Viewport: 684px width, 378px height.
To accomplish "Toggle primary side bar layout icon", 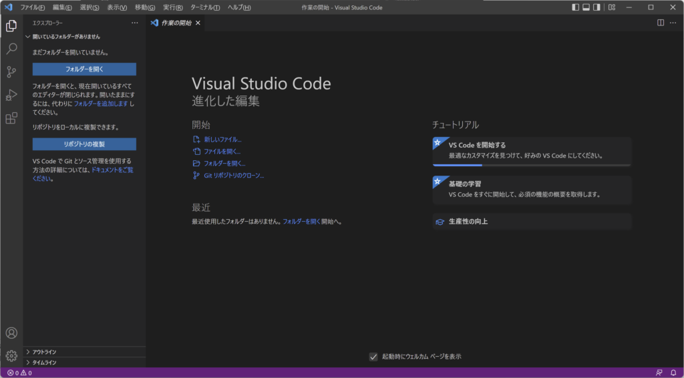I will coord(575,7).
